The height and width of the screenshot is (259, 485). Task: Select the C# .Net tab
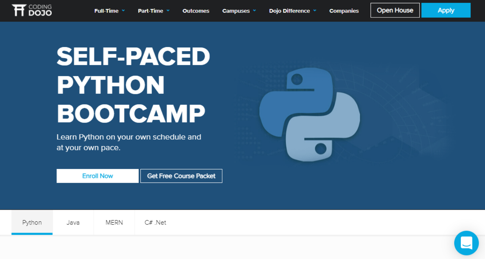click(x=155, y=222)
